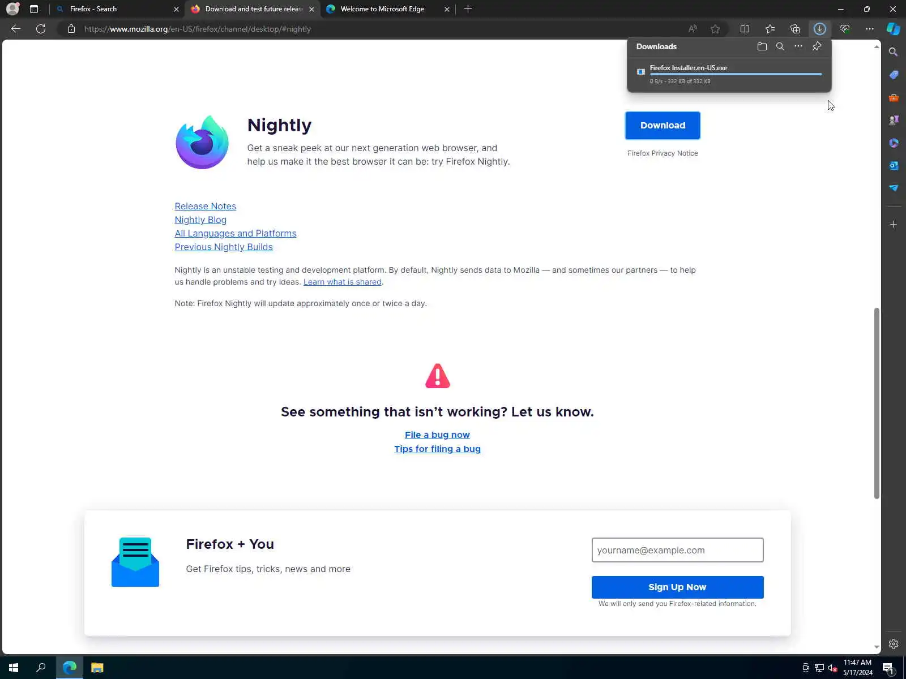Open Microsoft 365 in the sidebar
906x679 pixels.
click(x=894, y=143)
